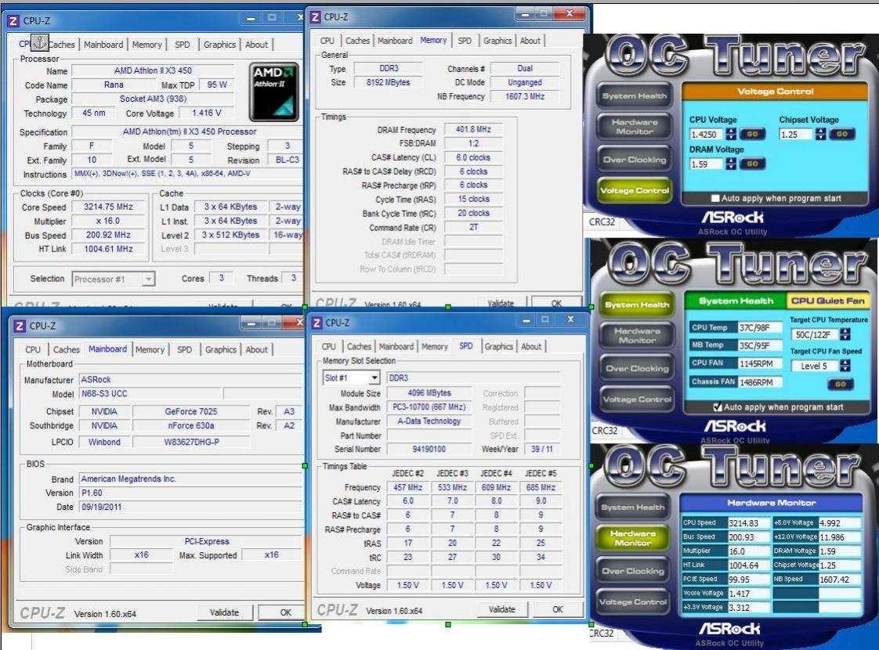Click OK in the Mainboard CPU-Z window
The image size is (879, 650).
(285, 612)
